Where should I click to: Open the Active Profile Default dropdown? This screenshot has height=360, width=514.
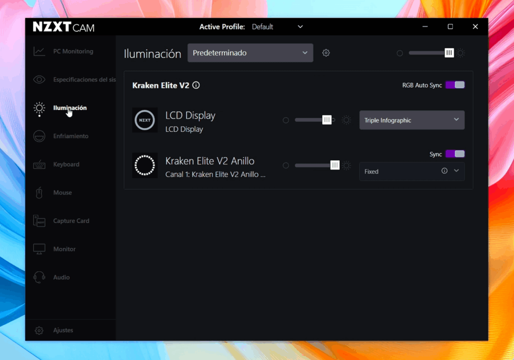coord(277,27)
